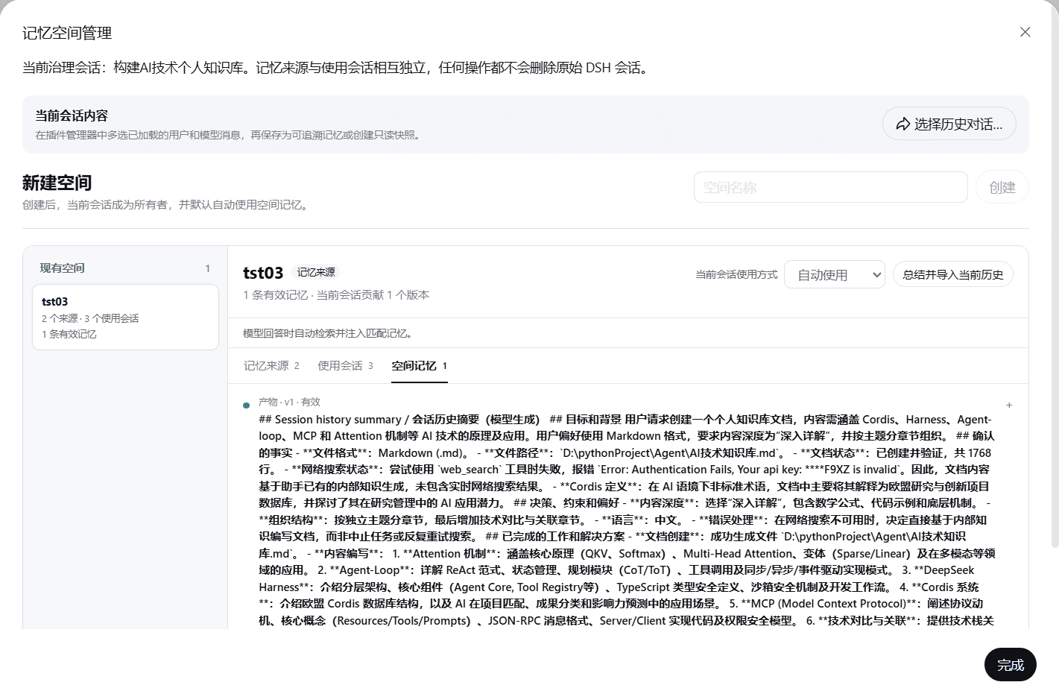Switch to the 使用会话 tab
Screen dimensions: 1059x688
[x=345, y=365]
